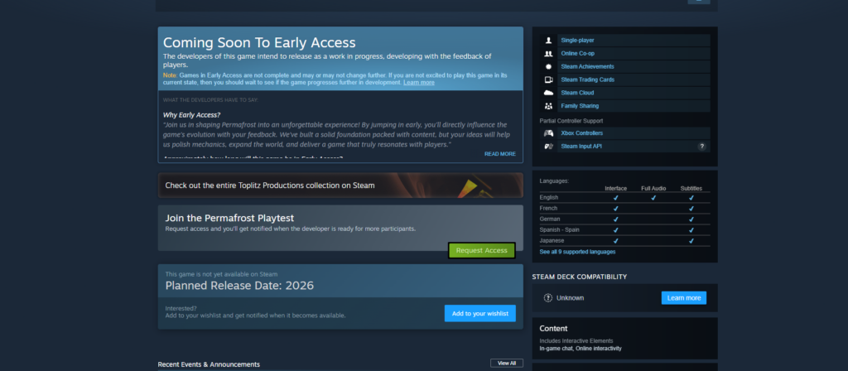
Task: Click the Language table row label "English"
Action: 548,197
